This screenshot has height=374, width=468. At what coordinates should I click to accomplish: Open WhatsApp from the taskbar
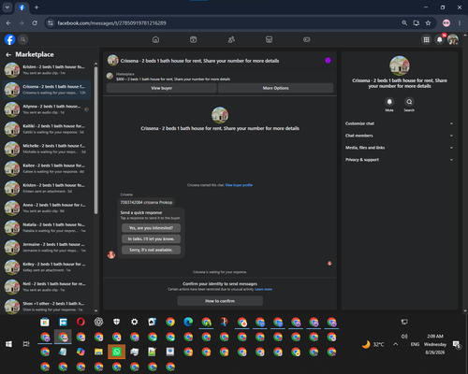click(x=116, y=352)
